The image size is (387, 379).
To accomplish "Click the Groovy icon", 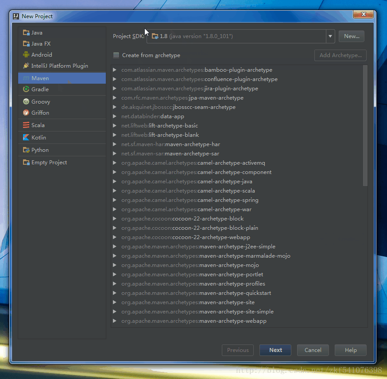I will click(26, 101).
